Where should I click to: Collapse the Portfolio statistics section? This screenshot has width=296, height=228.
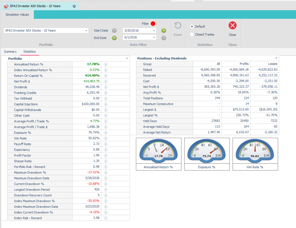127,58
